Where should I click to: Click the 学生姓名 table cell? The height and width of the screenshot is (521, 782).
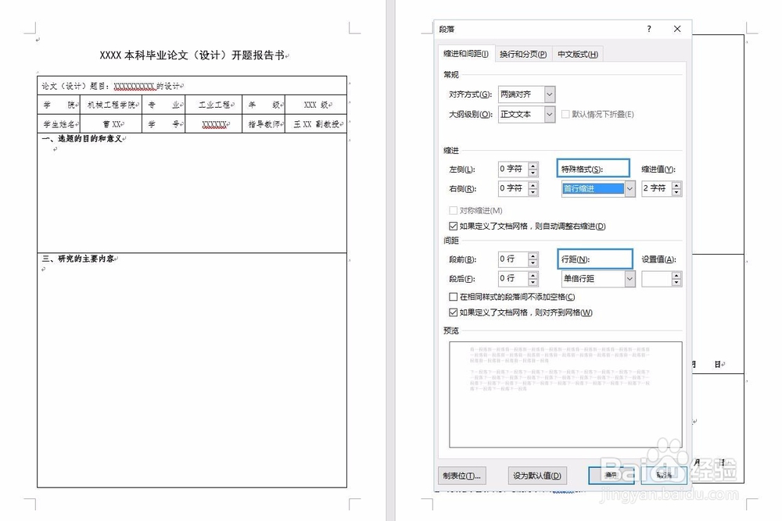(59, 124)
